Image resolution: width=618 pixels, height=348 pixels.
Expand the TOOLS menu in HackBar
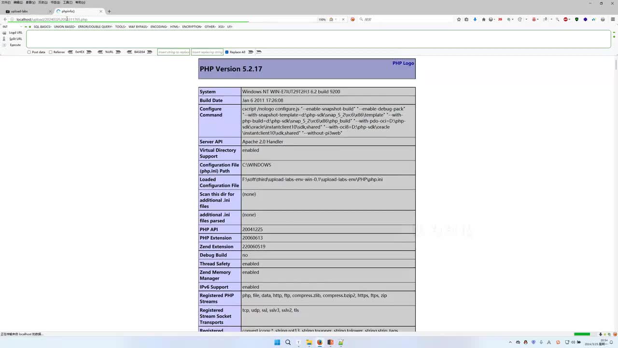click(121, 27)
